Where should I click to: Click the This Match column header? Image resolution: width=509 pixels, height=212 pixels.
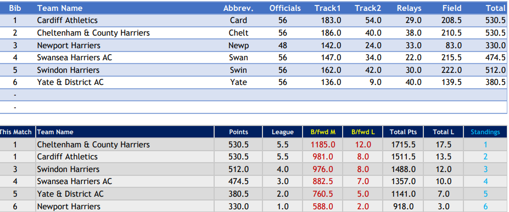click(15, 132)
